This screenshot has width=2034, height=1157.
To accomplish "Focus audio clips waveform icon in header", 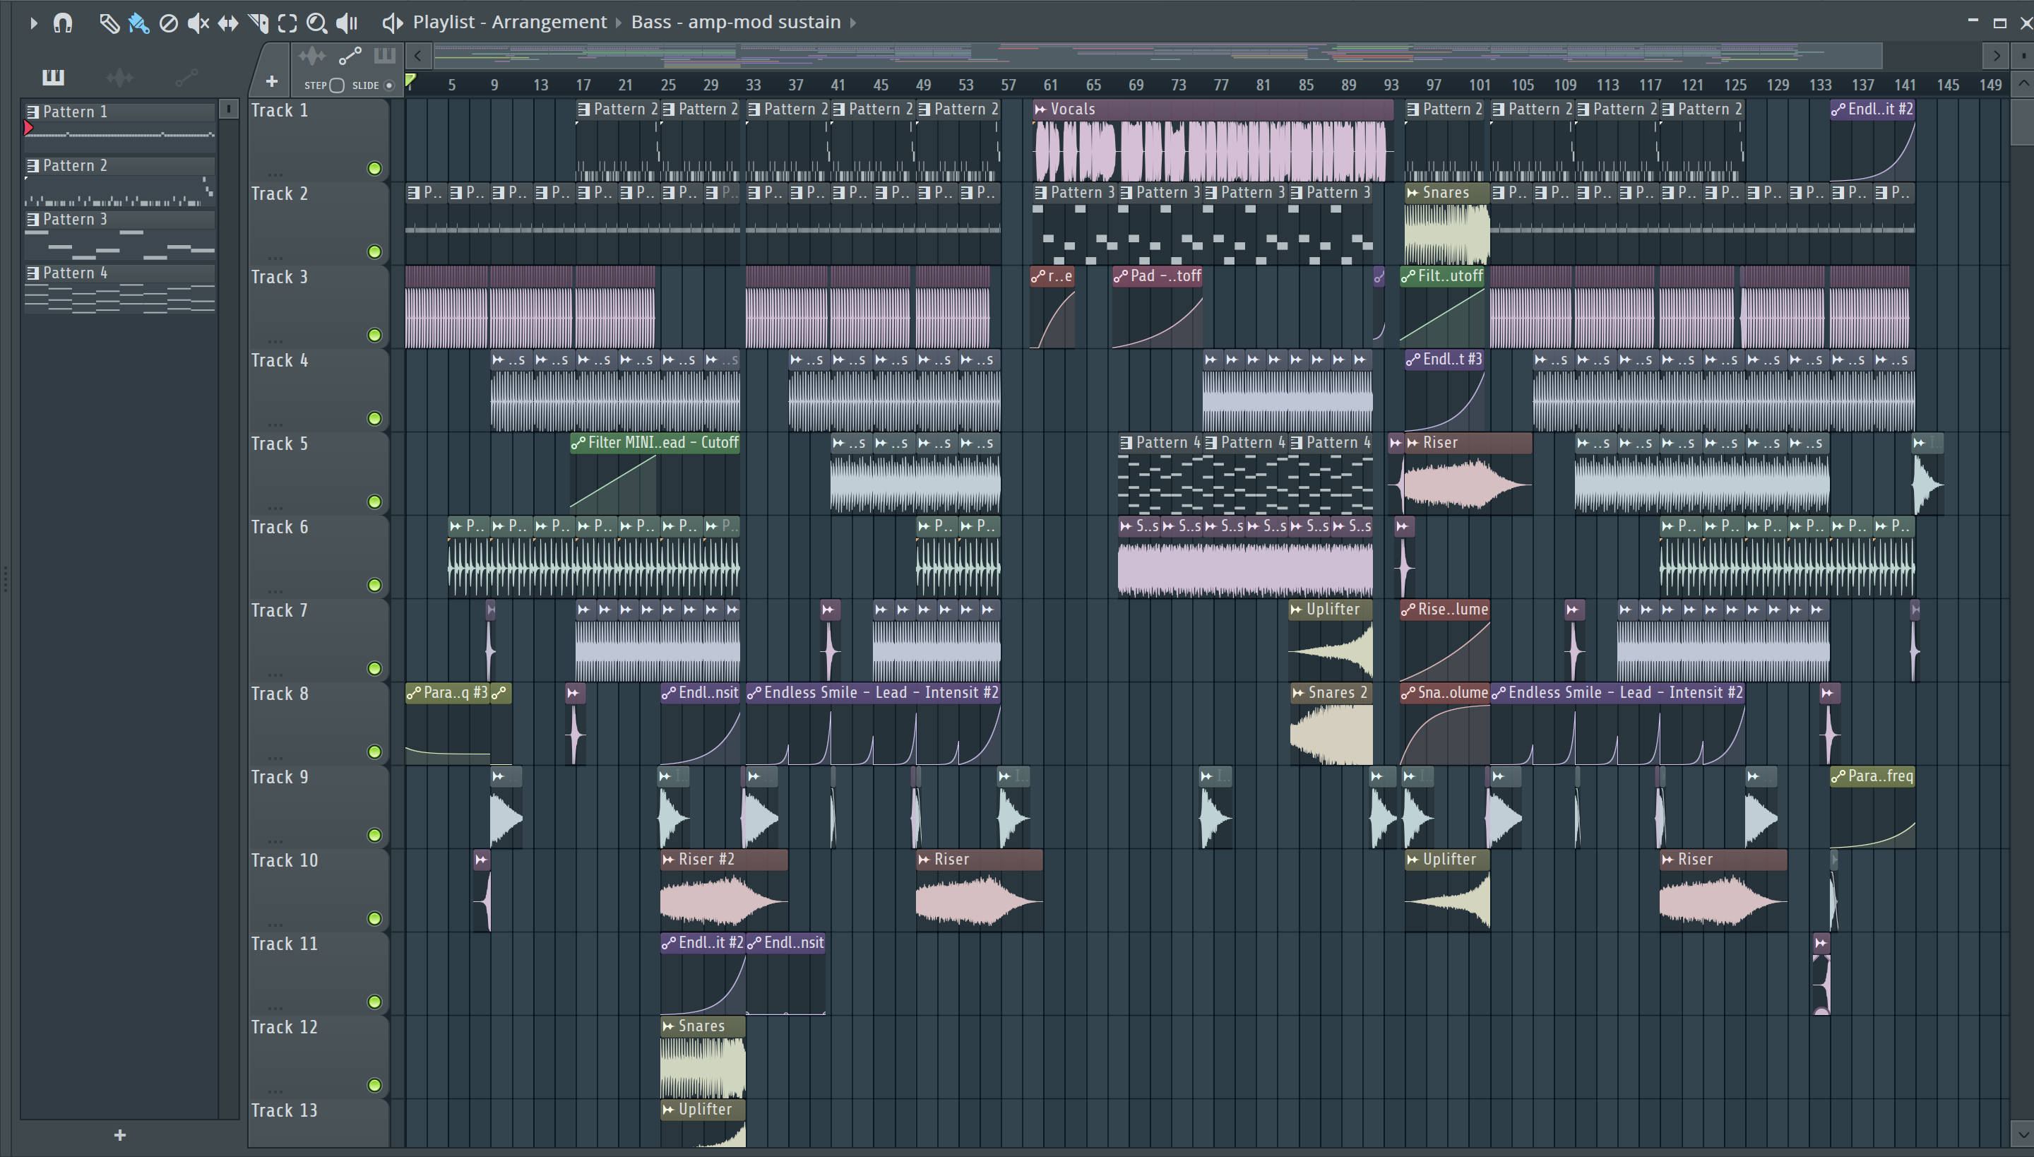I will 312,56.
